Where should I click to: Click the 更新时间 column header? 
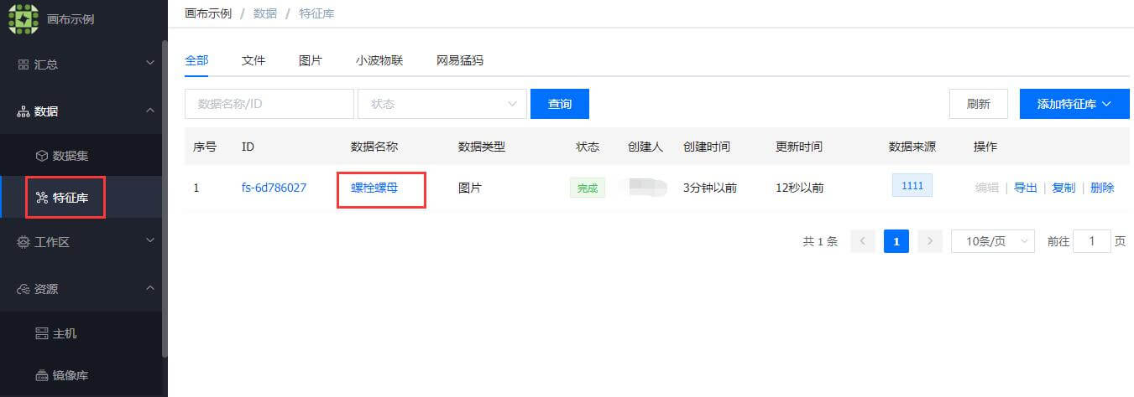click(799, 147)
